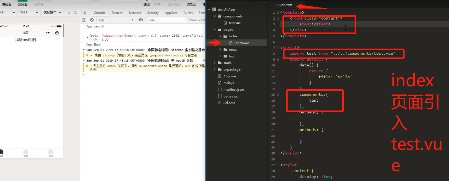Collapse the components folder
Screen dimensions: 449x181
tap(215, 16)
